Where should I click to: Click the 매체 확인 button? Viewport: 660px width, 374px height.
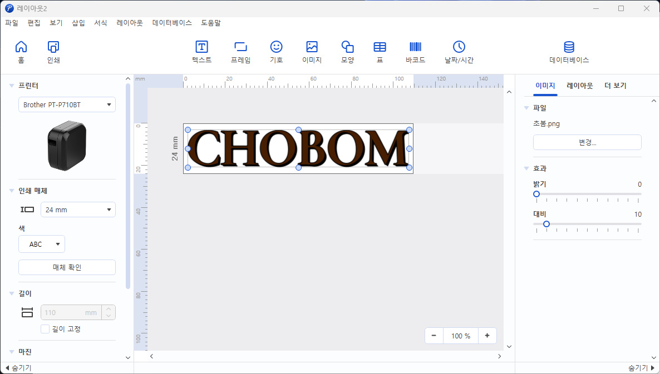pyautogui.click(x=67, y=267)
